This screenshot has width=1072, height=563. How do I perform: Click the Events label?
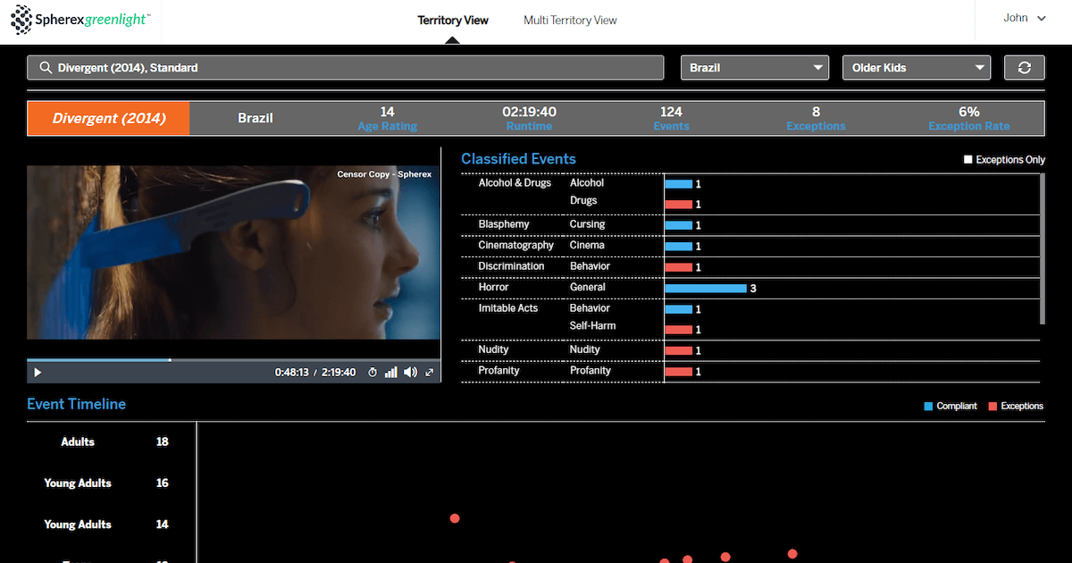click(671, 126)
